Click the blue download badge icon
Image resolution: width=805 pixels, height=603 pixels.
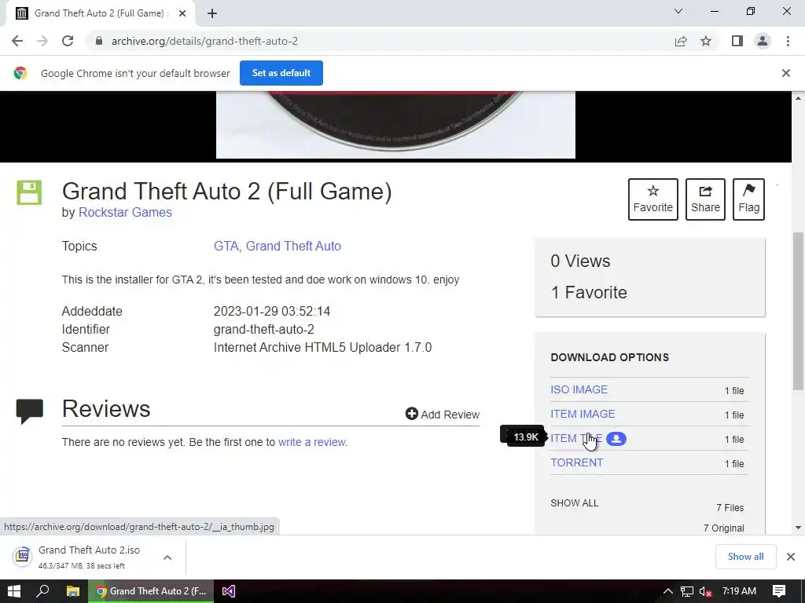pyautogui.click(x=616, y=439)
